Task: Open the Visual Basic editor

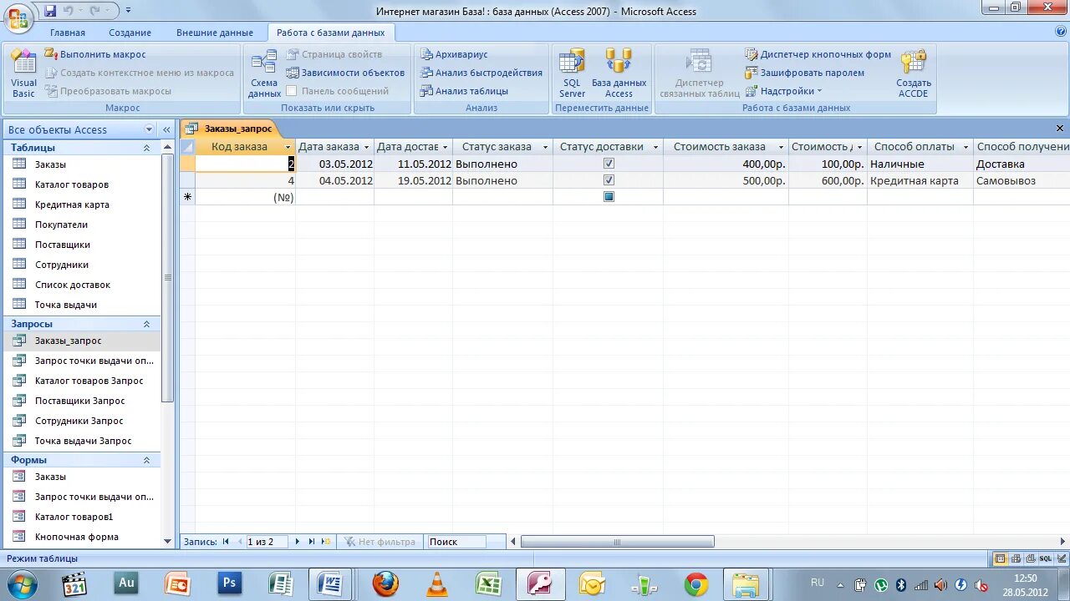Action: (23, 73)
